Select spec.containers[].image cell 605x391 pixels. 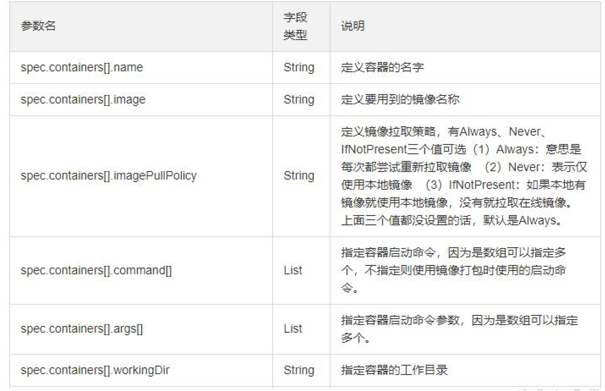click(x=83, y=100)
